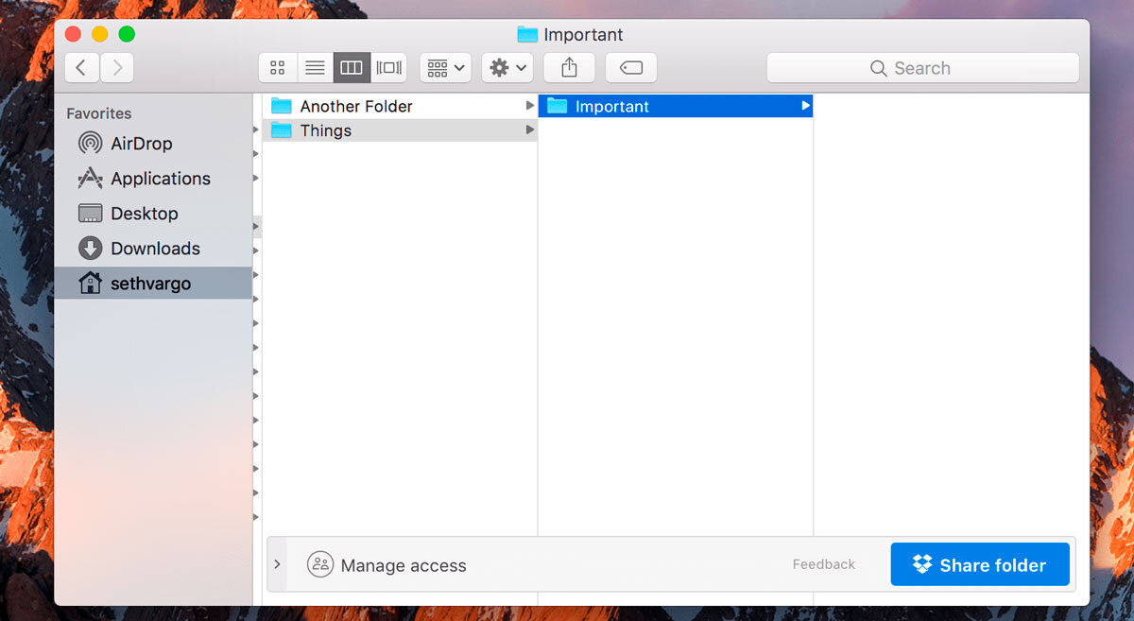
Task: Switch to List view
Action: coord(315,67)
